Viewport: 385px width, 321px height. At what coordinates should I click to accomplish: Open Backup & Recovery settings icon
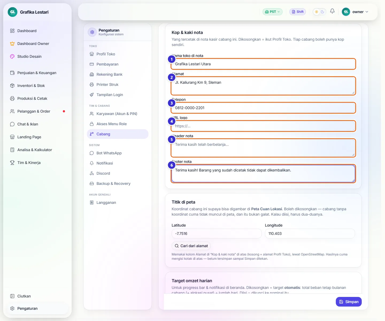click(92, 184)
